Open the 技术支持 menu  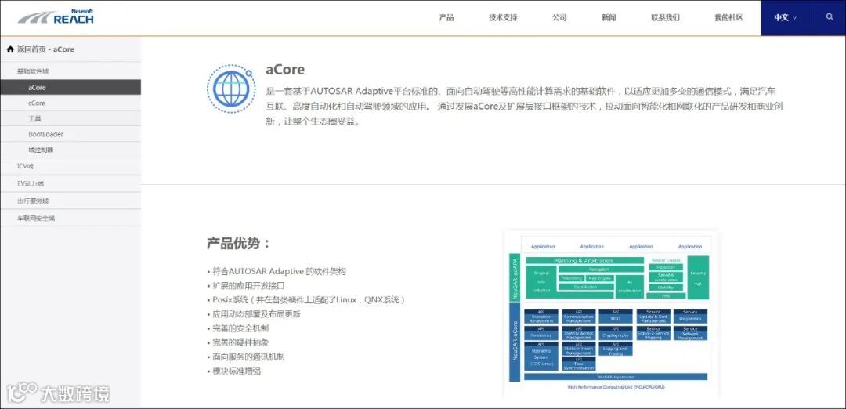click(x=503, y=18)
